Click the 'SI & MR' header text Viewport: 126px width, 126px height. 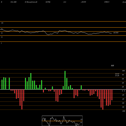[13, 2]
